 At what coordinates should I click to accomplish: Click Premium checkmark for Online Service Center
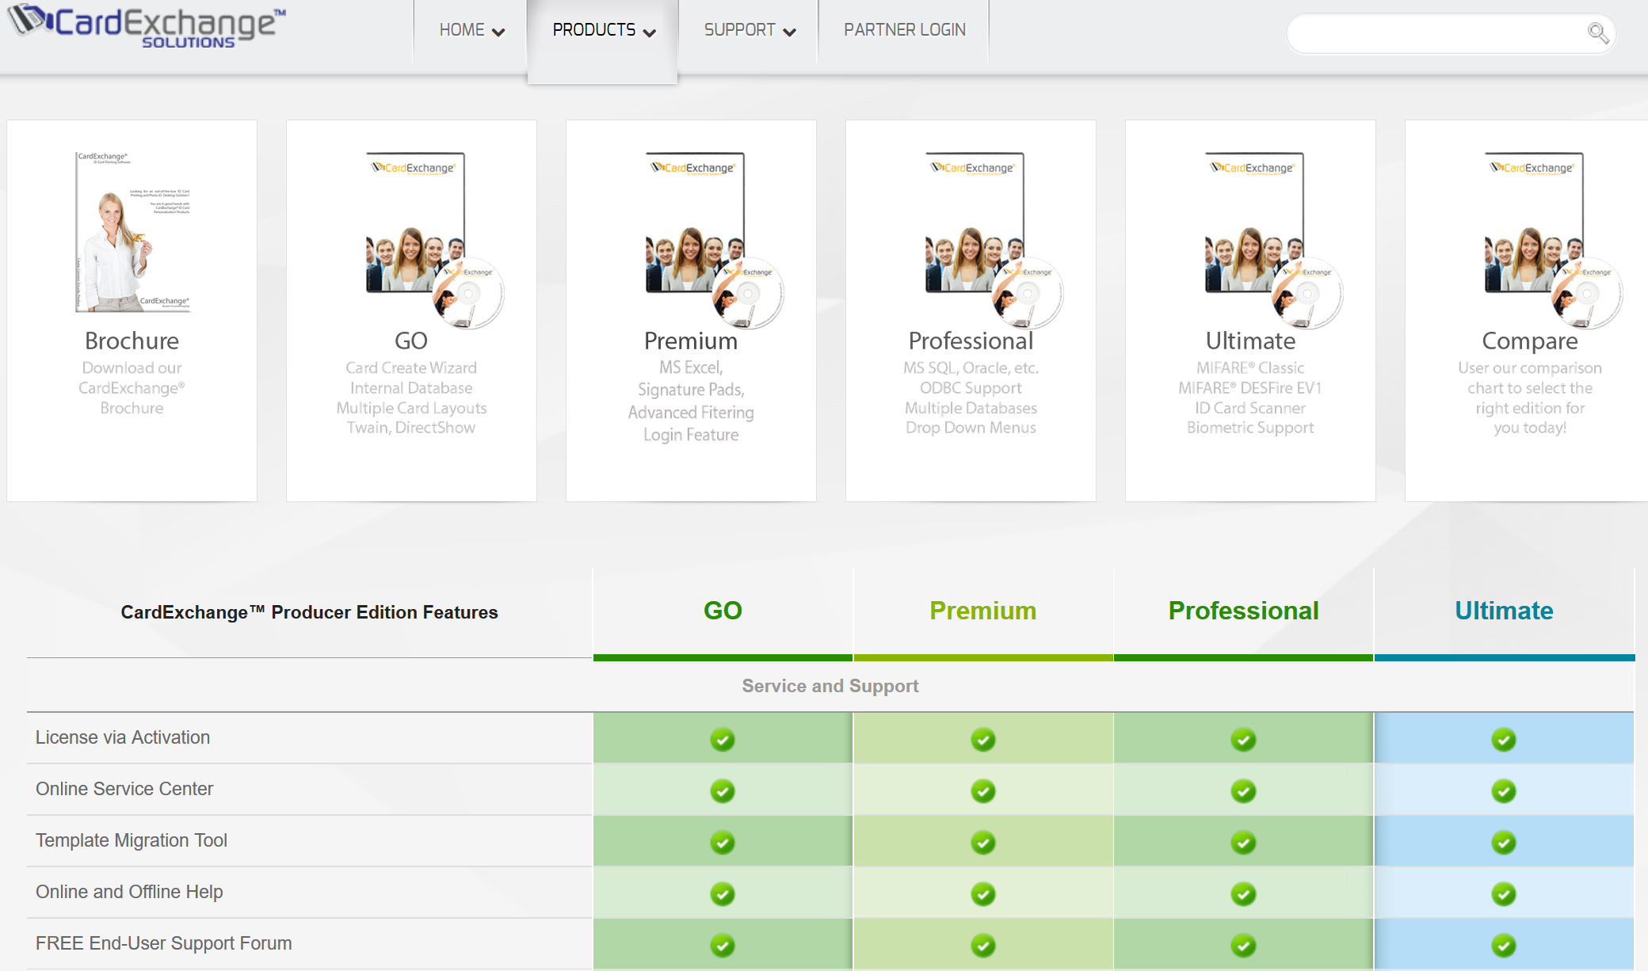tap(983, 791)
